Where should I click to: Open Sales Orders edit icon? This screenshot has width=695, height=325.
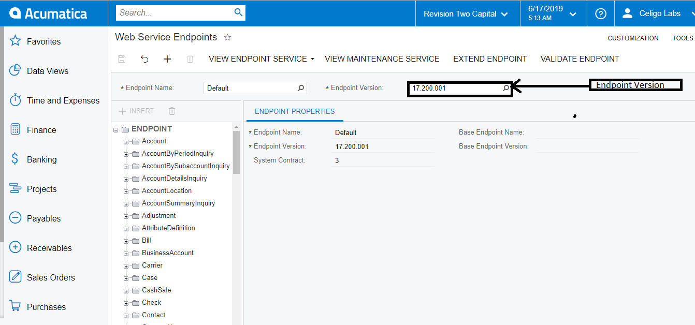15,277
